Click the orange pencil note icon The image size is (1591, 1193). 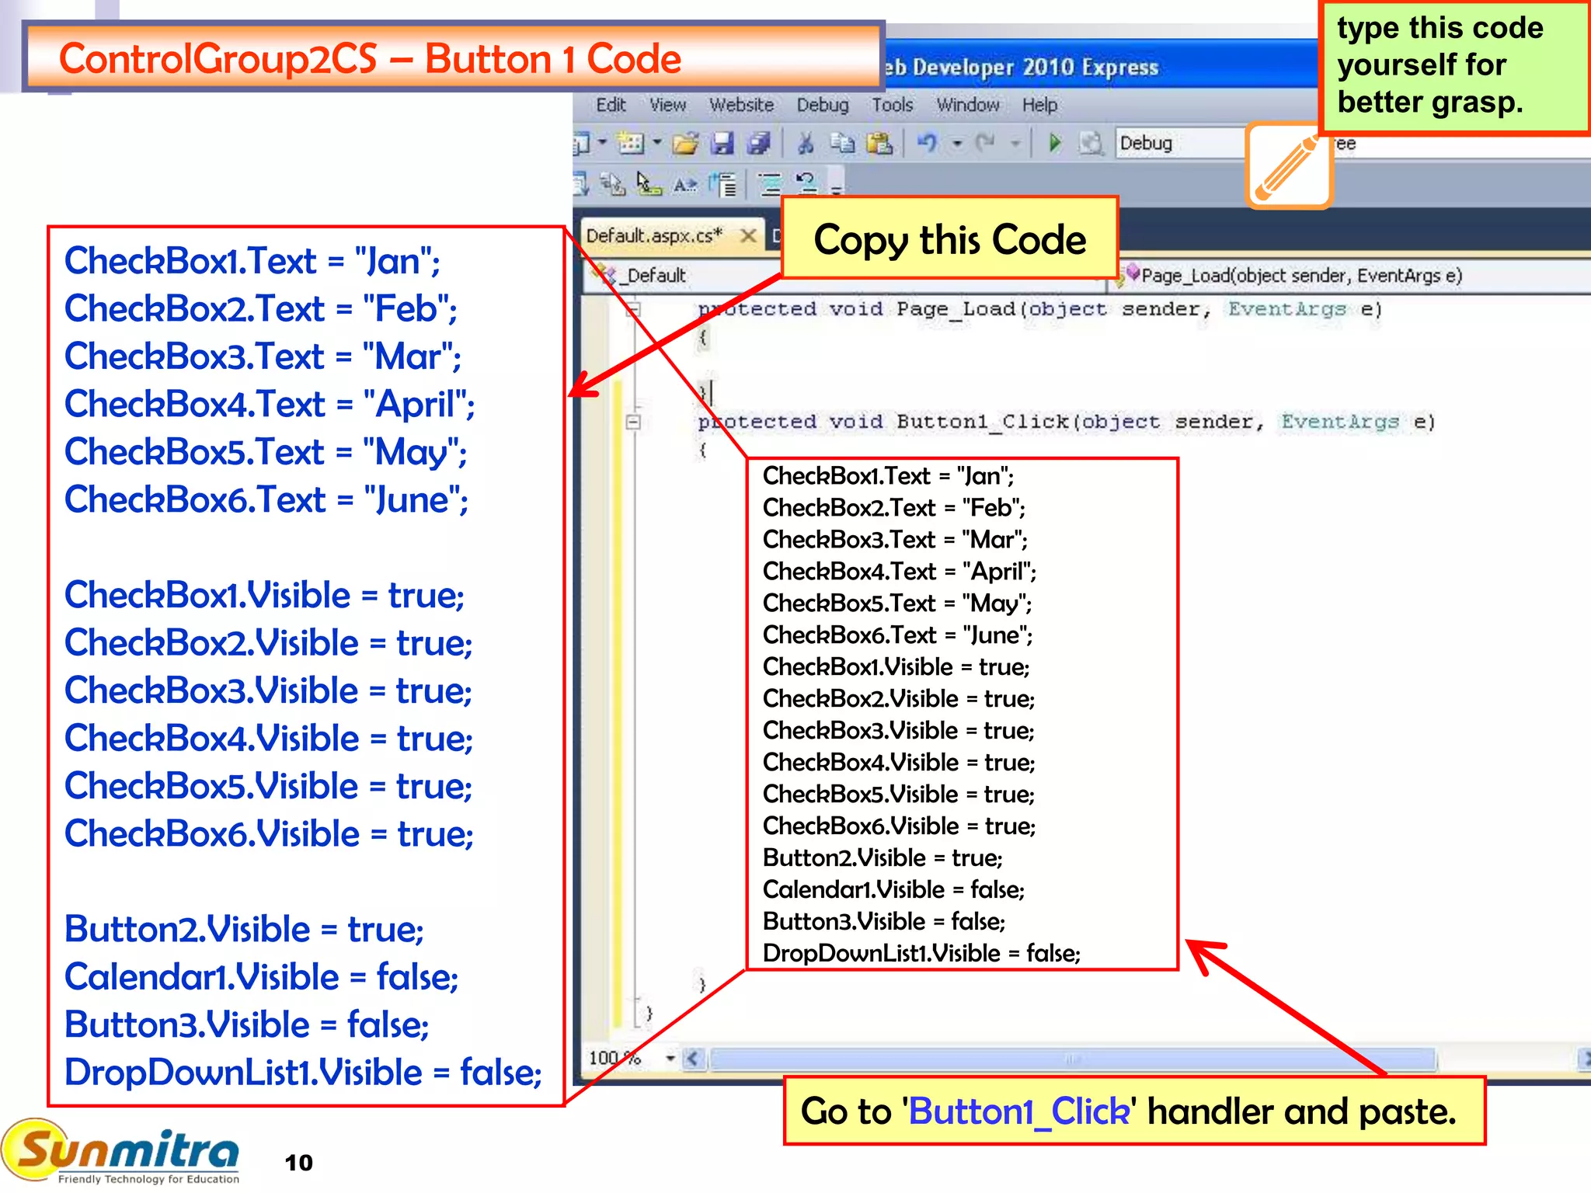[1289, 165]
